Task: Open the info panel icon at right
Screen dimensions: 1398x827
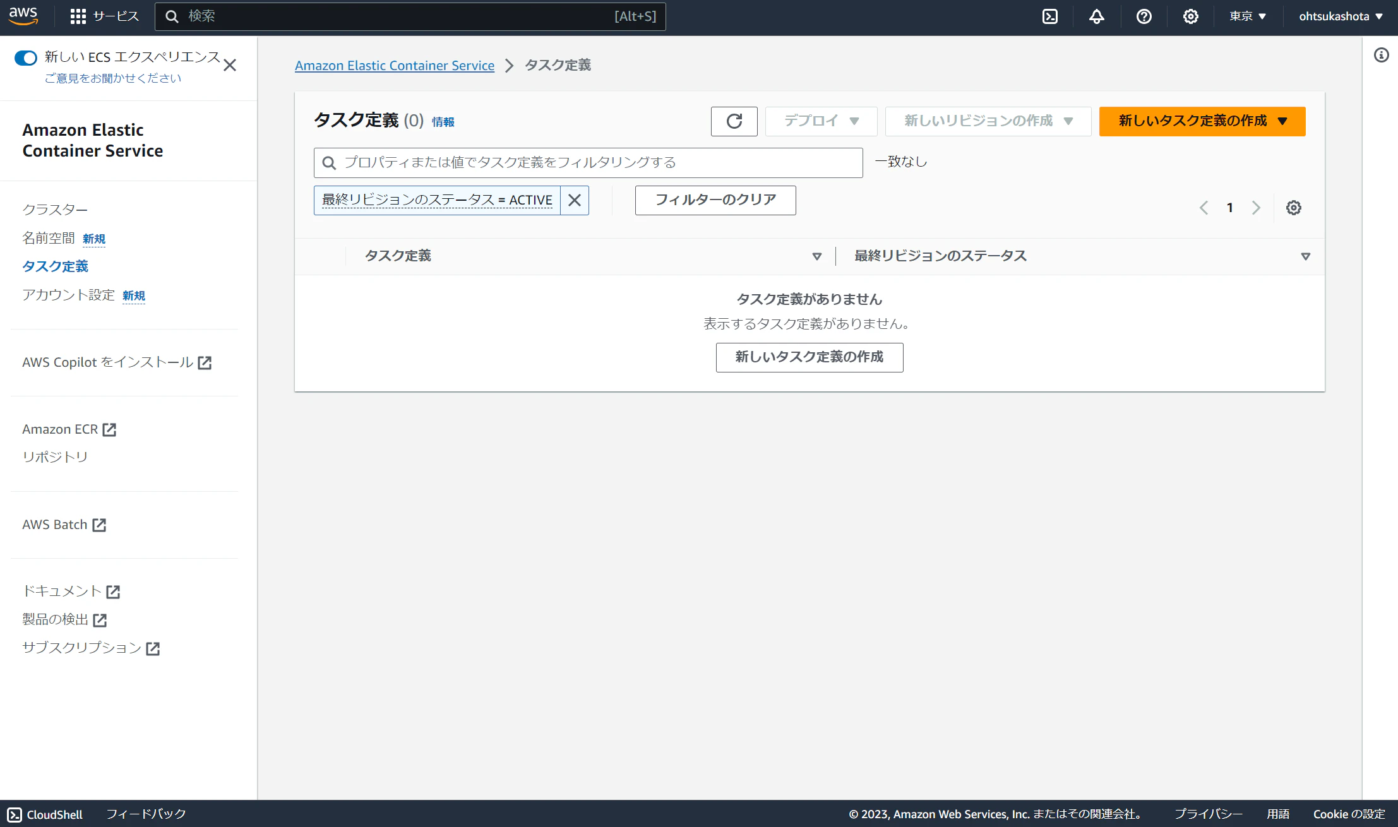Action: [x=1381, y=56]
